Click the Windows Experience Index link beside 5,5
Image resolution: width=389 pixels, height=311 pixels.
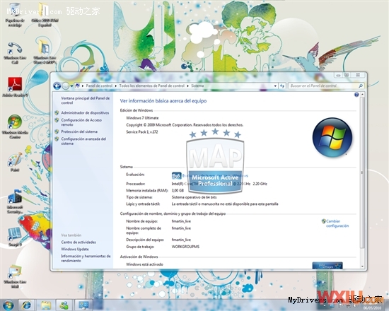coord(215,176)
